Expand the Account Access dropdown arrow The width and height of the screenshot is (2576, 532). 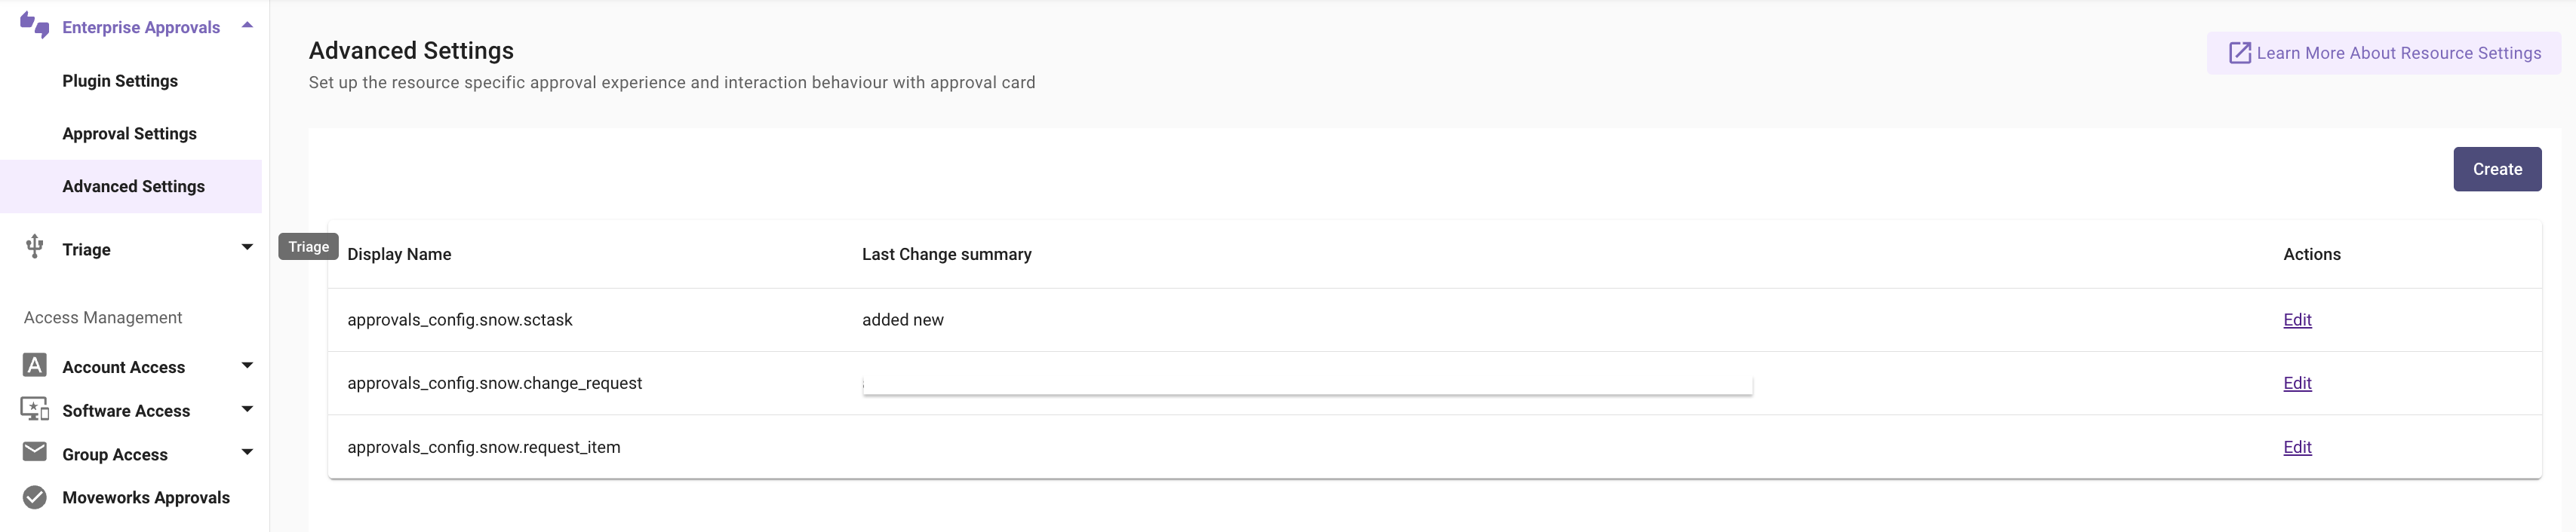point(247,365)
